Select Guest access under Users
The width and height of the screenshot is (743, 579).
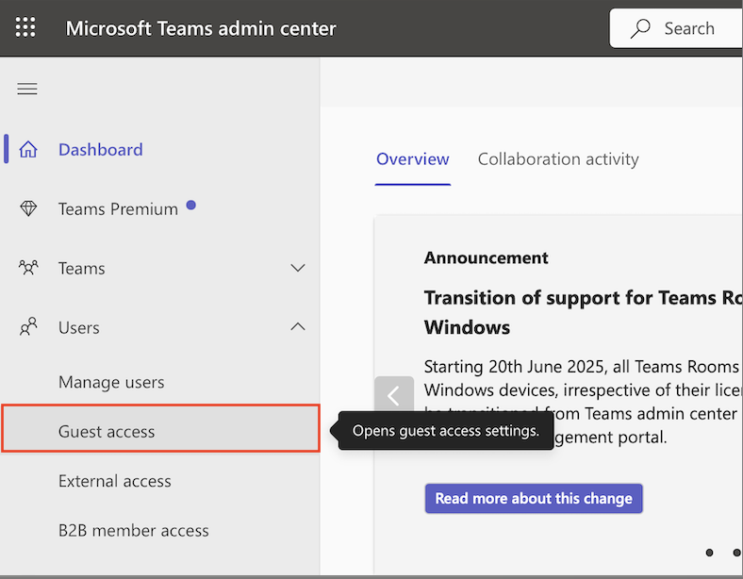point(107,432)
